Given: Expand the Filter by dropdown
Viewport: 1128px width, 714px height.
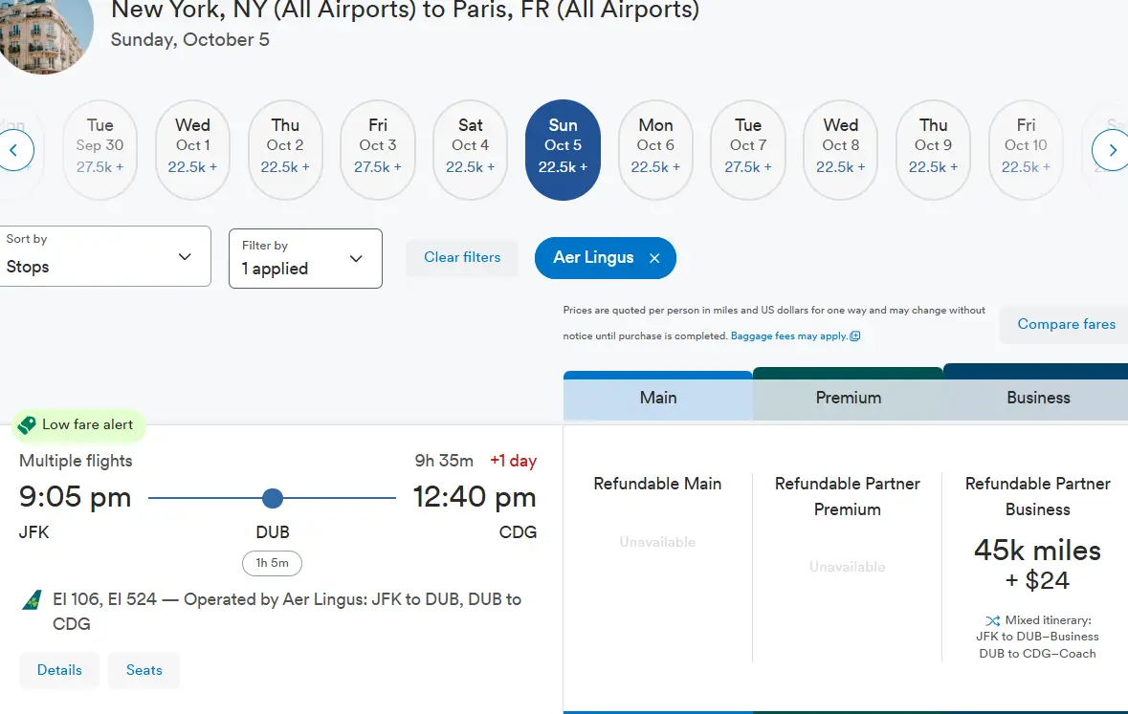Looking at the screenshot, I should [305, 259].
